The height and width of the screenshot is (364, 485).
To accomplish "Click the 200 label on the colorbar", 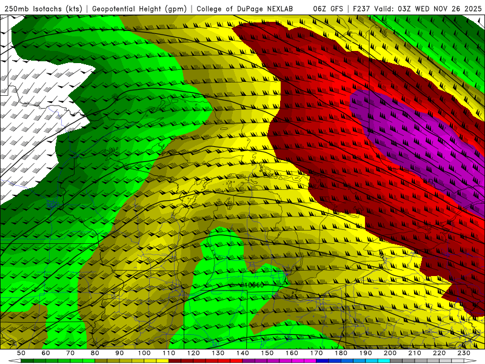I will 390,353.
